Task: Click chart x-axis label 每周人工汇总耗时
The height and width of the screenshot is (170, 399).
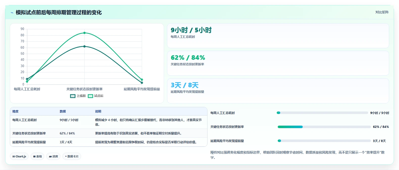Action: click(x=27, y=89)
